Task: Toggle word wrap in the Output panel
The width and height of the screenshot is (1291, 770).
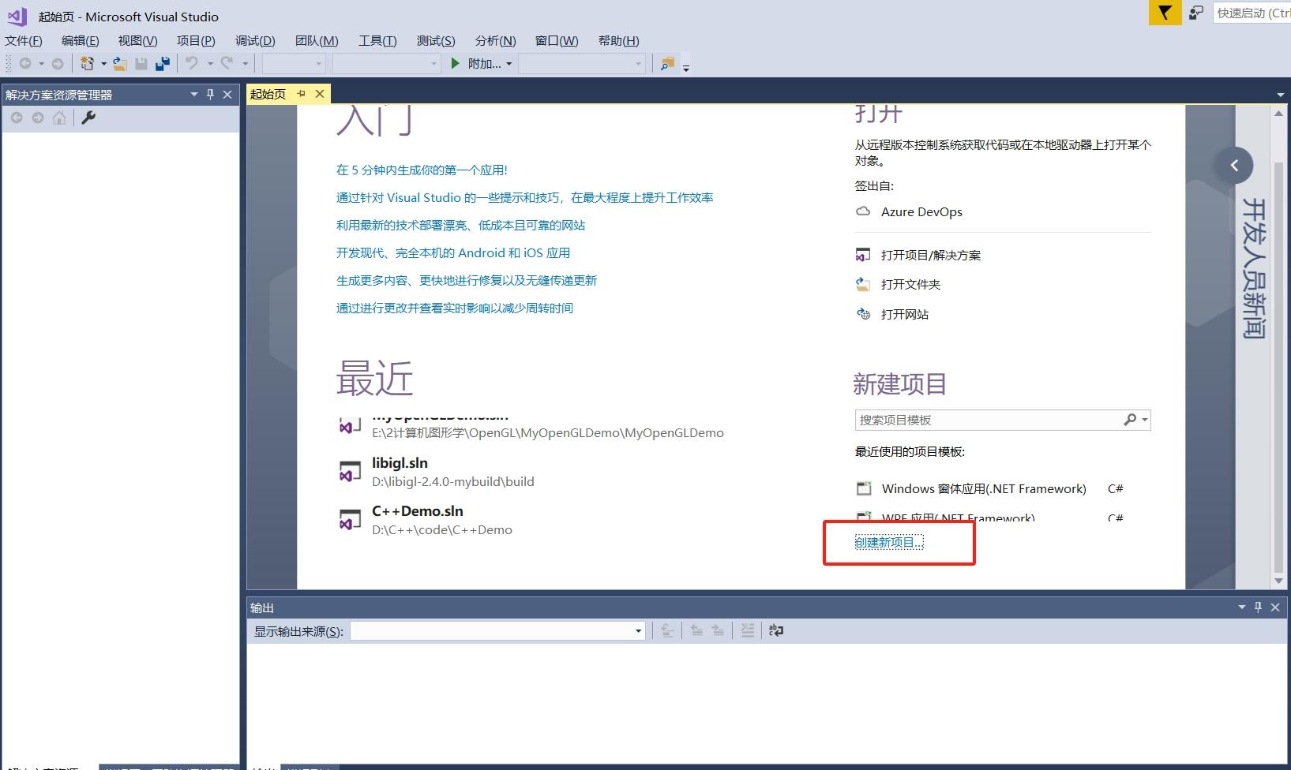Action: point(775,630)
